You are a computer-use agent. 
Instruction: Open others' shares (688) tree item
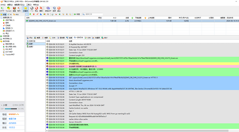pyautogui.click(x=10, y=47)
